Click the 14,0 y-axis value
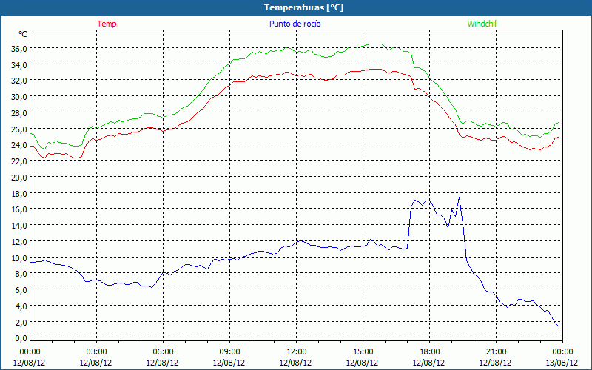Screen dimensions: 592x370 [19, 226]
